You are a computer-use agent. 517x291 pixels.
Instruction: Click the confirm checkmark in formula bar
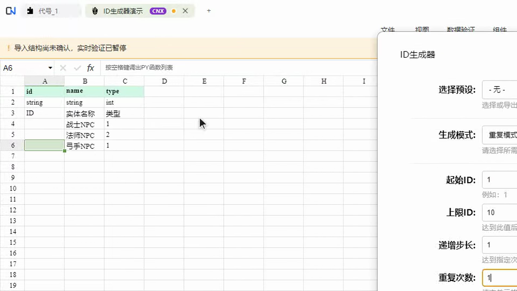tap(77, 68)
